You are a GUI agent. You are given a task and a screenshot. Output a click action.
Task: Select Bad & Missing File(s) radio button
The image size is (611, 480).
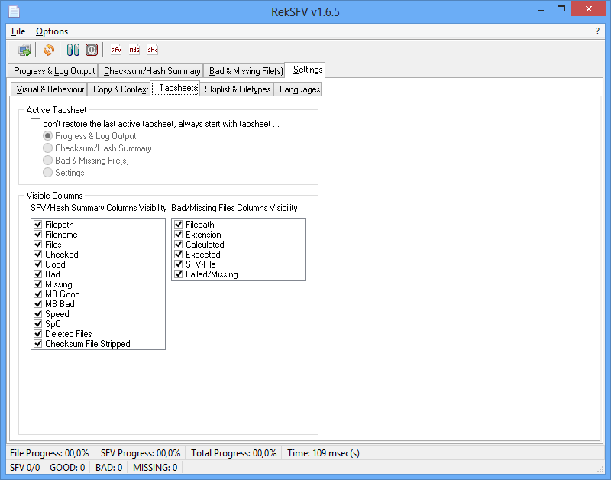pos(47,161)
